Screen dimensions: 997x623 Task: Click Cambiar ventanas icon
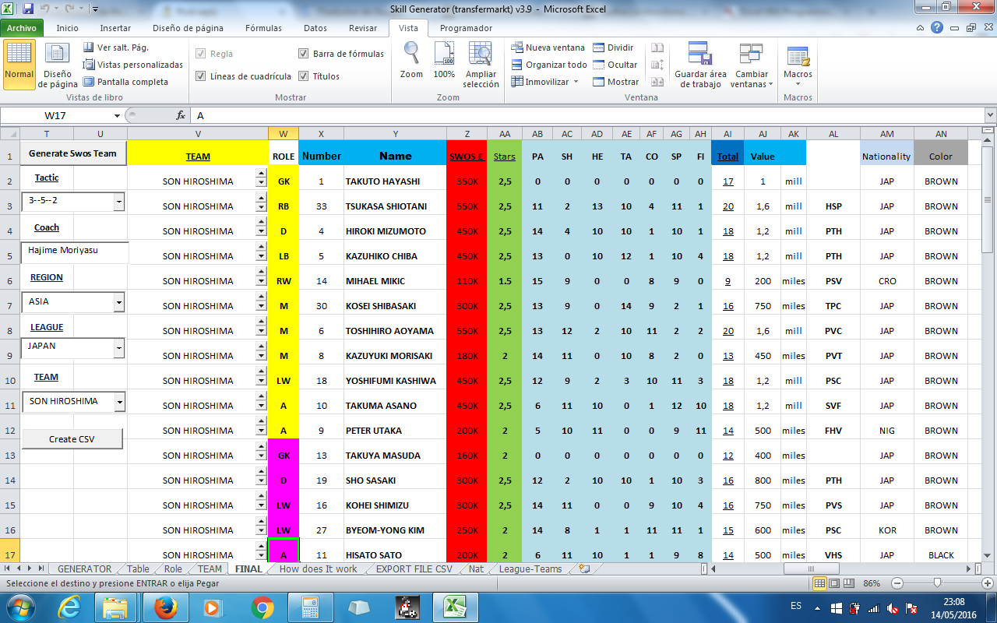751,55
